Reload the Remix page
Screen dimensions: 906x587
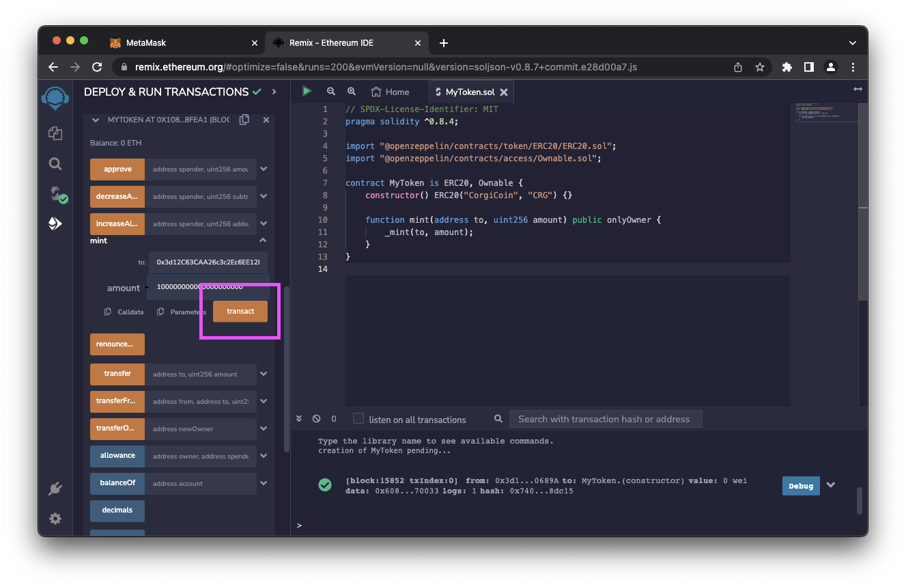pyautogui.click(x=97, y=67)
